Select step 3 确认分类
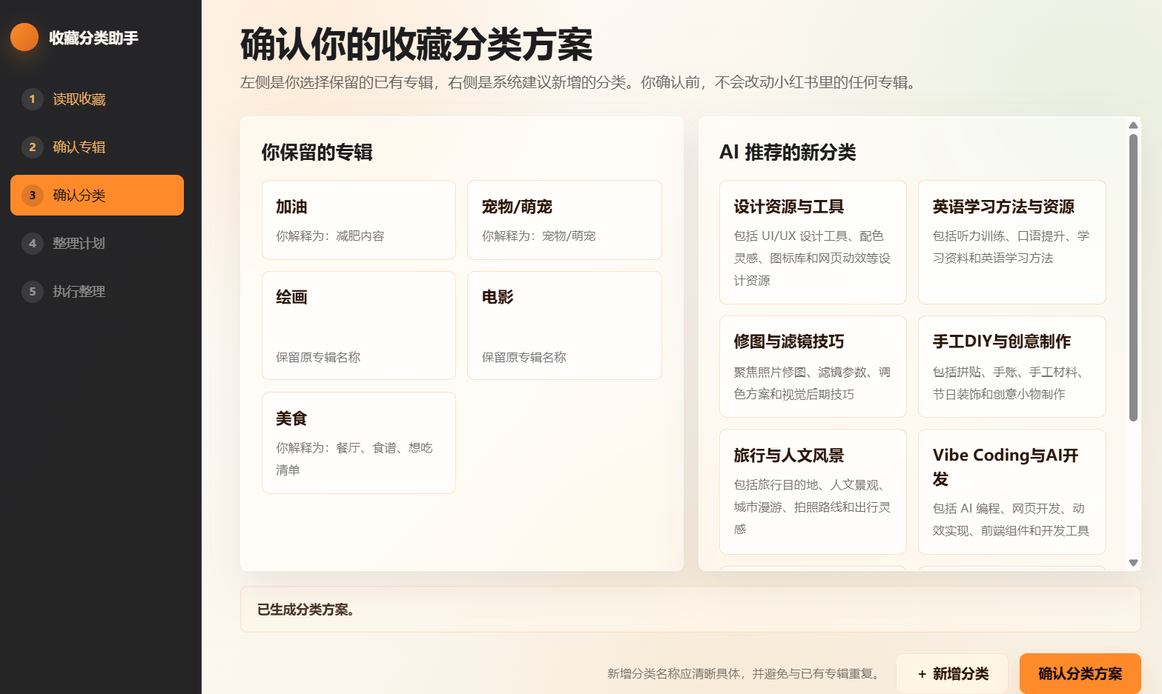Image resolution: width=1162 pixels, height=694 pixels. (97, 196)
